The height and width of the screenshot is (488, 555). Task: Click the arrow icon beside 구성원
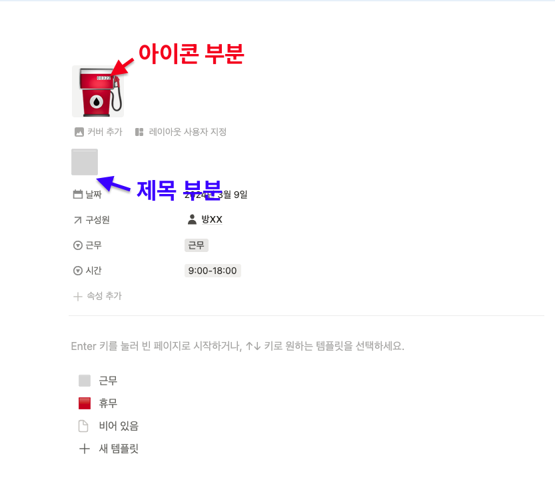[77, 220]
